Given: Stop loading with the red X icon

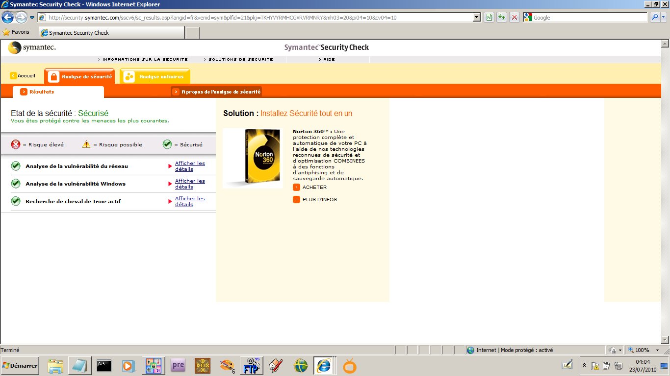Looking at the screenshot, I should (x=515, y=17).
